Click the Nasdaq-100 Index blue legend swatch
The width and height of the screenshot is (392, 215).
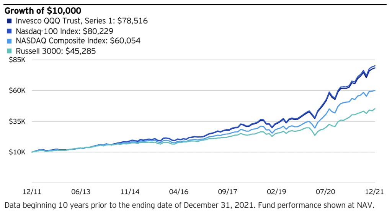(x=9, y=31)
